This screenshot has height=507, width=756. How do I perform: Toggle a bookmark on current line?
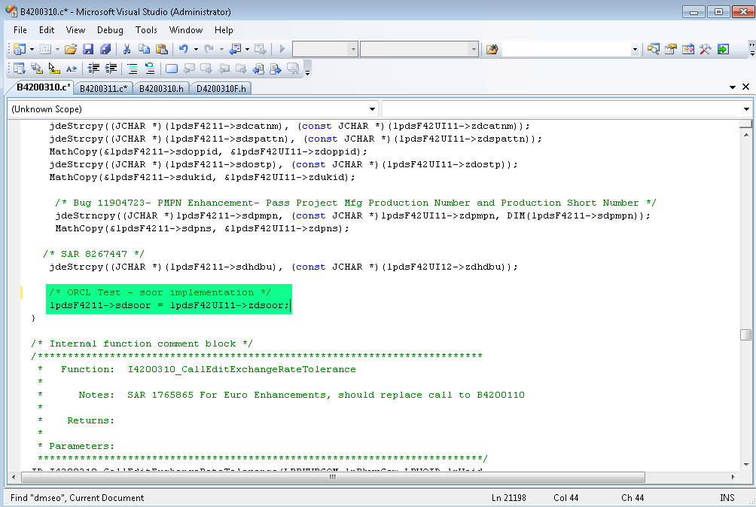172,69
